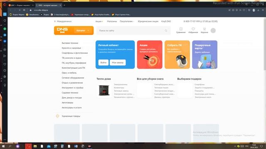Open Автотовары category
Screen dimensions: 266x149
pyautogui.click(x=67, y=103)
